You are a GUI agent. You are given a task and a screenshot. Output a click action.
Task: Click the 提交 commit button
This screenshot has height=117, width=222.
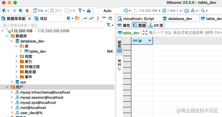(56, 11)
